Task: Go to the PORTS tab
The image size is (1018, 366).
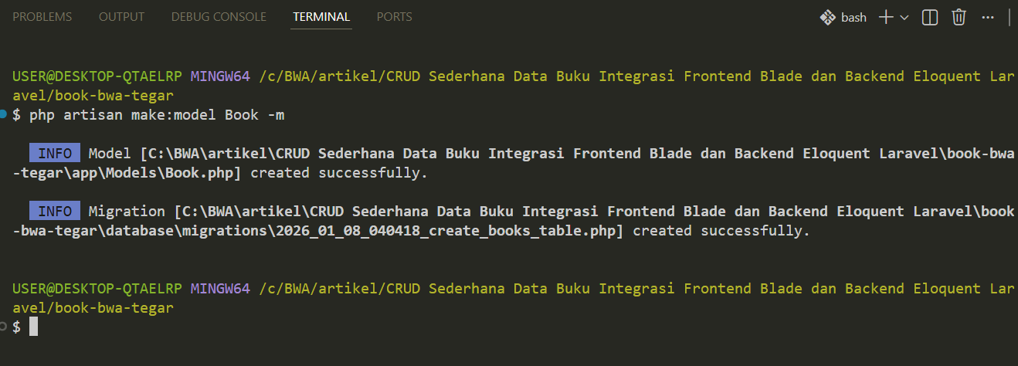Action: tap(394, 16)
